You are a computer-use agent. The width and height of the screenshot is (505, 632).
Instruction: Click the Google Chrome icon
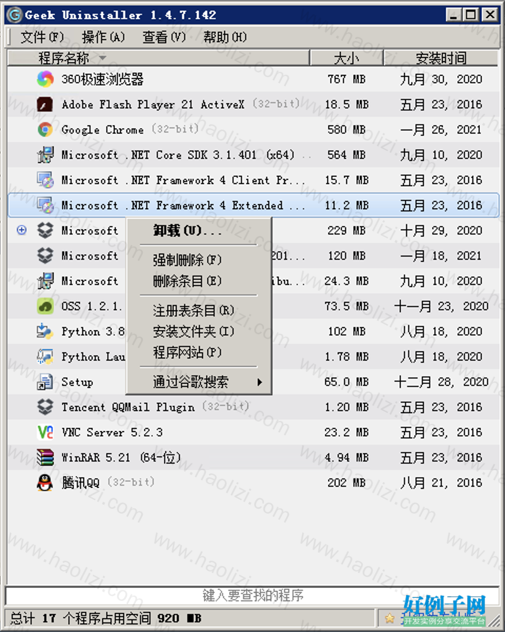(45, 130)
